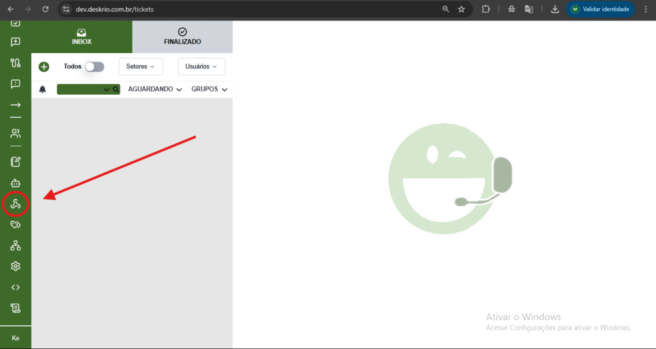Open the Setores dropdown

tap(140, 67)
